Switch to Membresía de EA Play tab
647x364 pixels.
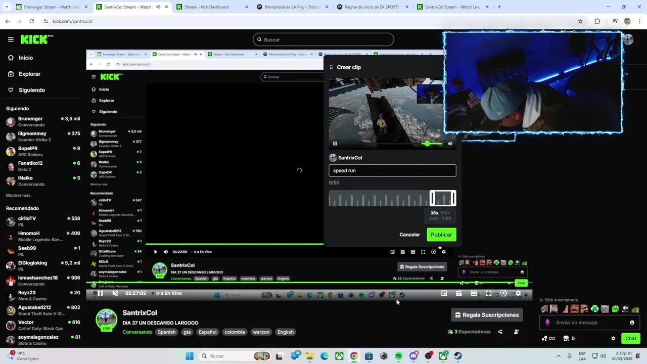point(292,7)
